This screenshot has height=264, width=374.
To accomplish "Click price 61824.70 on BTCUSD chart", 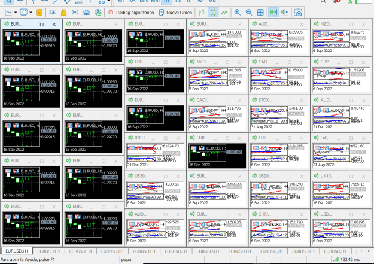I will pyautogui.click(x=171, y=146).
